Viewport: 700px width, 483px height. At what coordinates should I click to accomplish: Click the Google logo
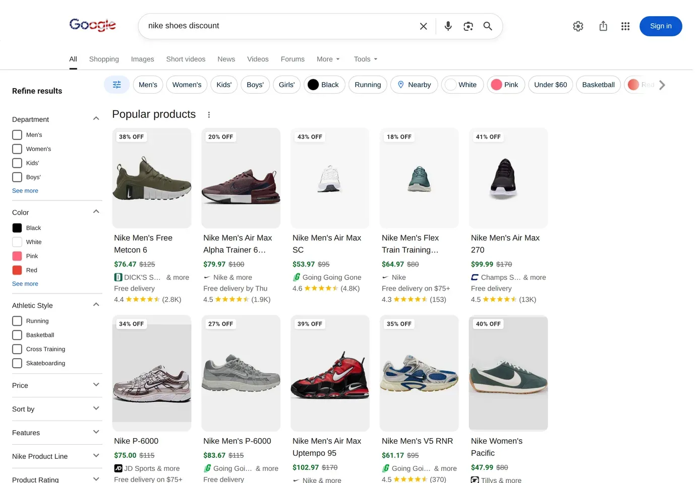tap(92, 25)
